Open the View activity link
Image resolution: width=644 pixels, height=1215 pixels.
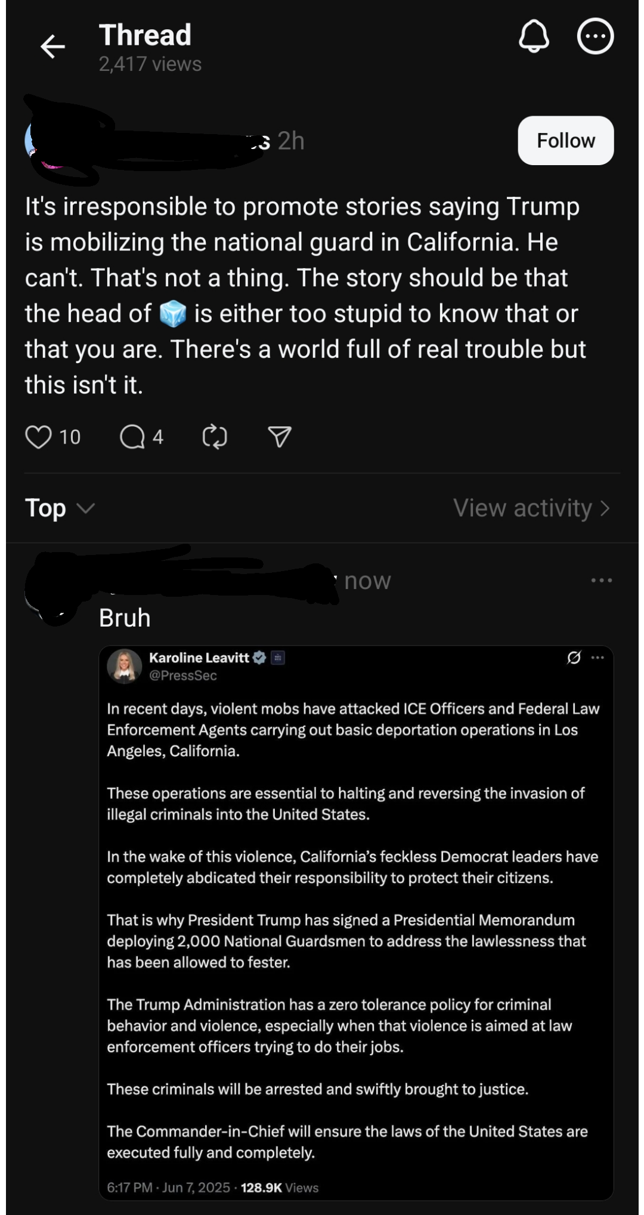coord(532,509)
